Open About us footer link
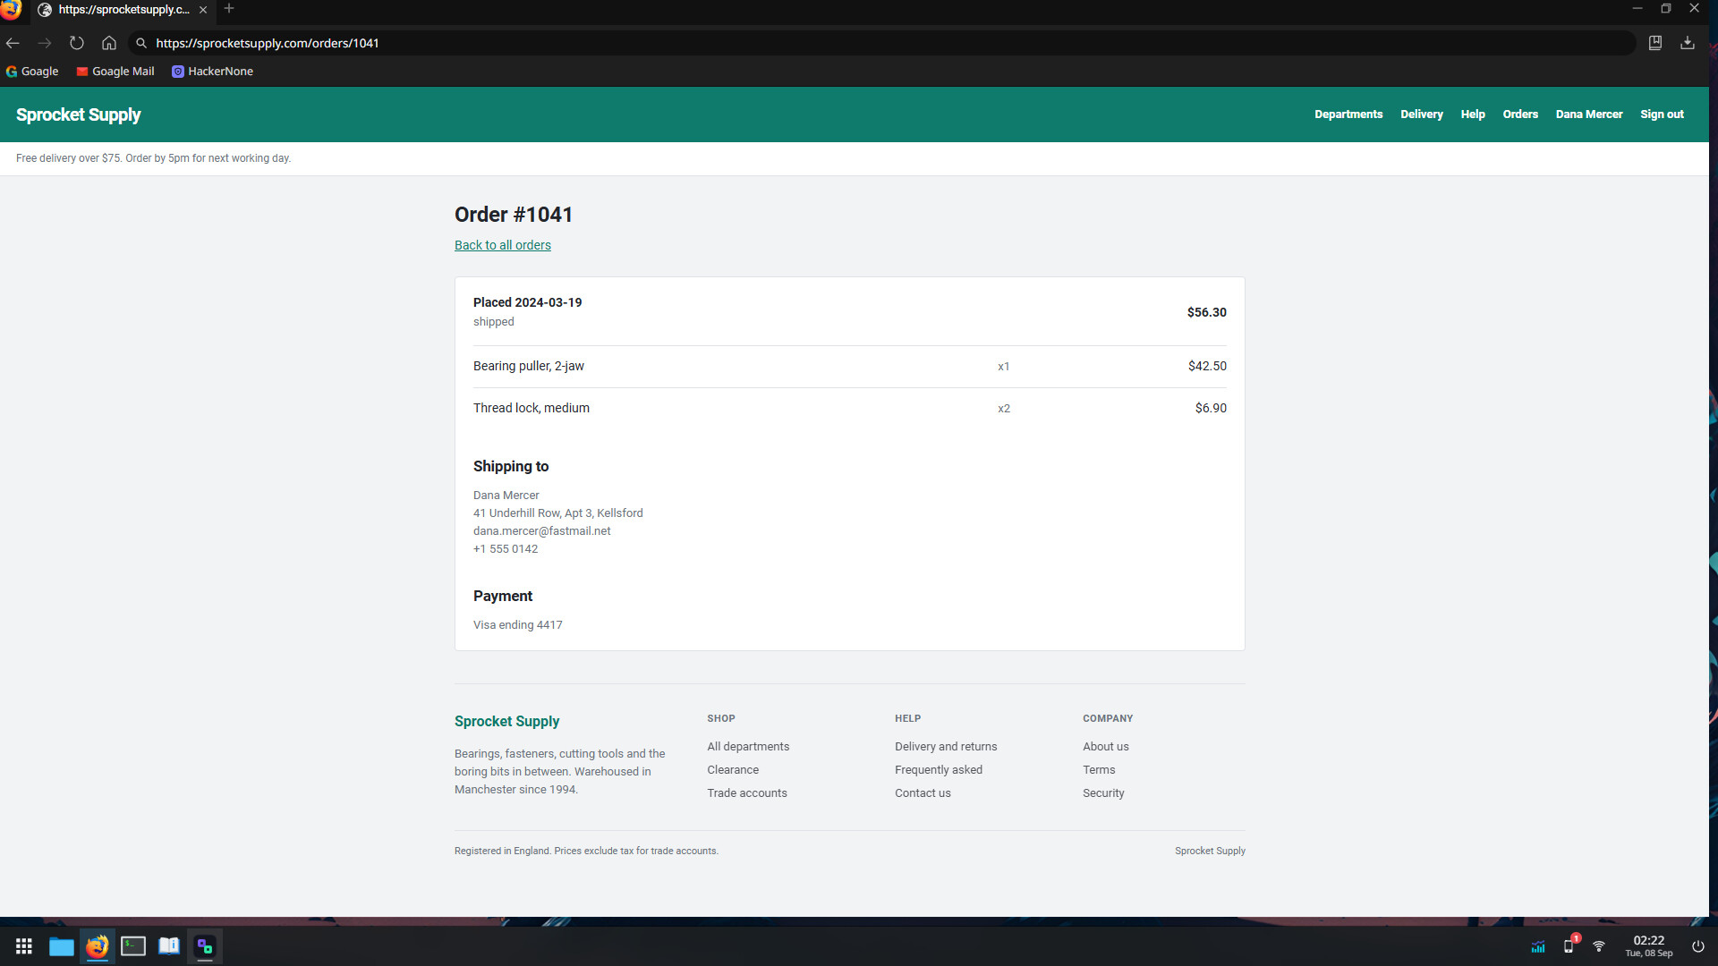The height and width of the screenshot is (966, 1718). point(1106,747)
